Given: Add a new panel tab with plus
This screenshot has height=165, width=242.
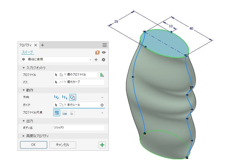Looking at the screenshot, I should (x=42, y=45).
